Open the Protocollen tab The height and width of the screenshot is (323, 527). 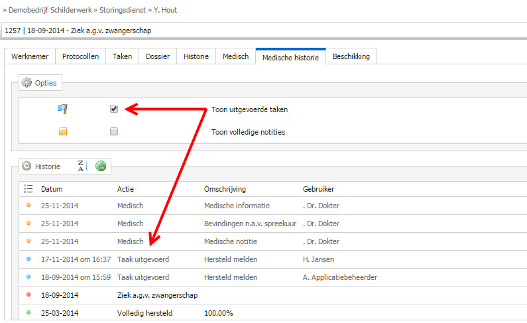tap(81, 56)
